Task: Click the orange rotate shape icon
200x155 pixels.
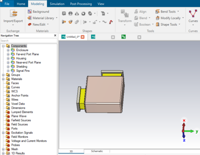Action: click(71, 22)
